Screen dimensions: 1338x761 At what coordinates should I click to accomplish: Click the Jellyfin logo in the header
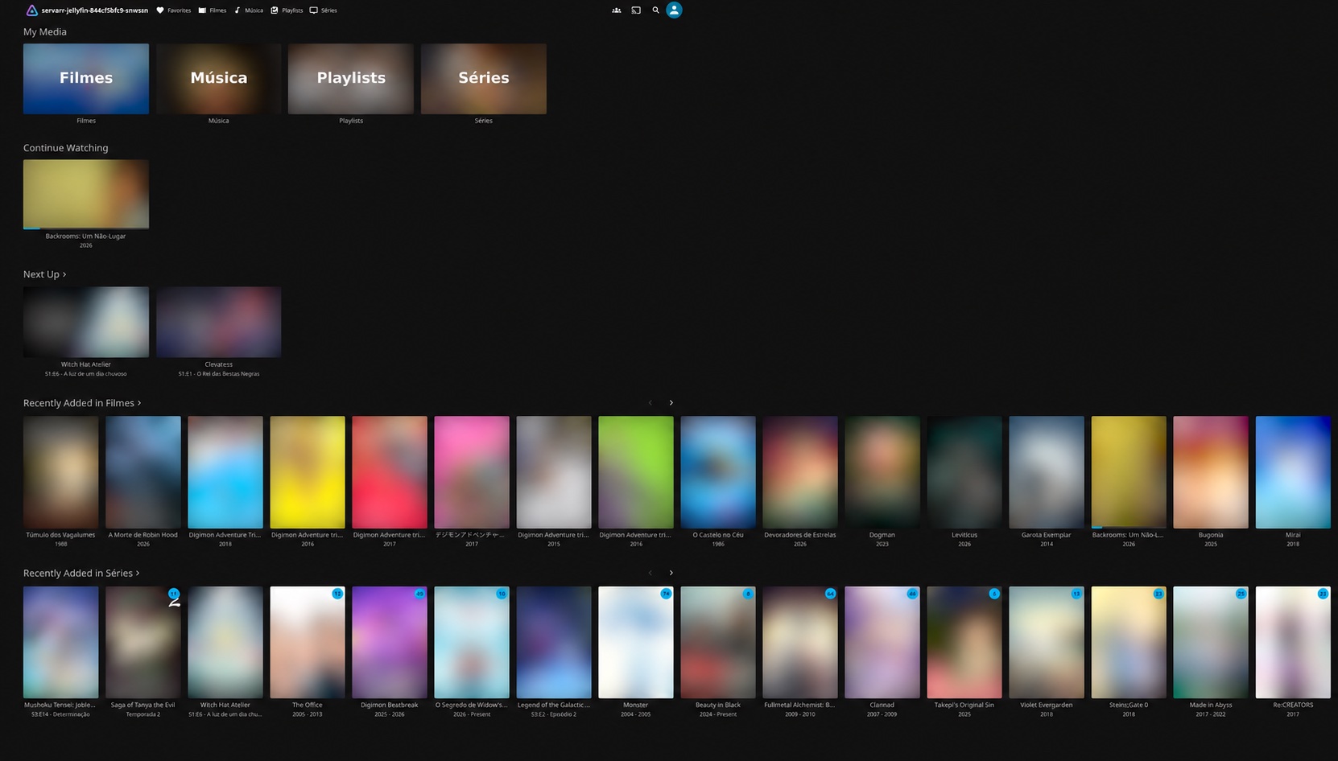32,10
